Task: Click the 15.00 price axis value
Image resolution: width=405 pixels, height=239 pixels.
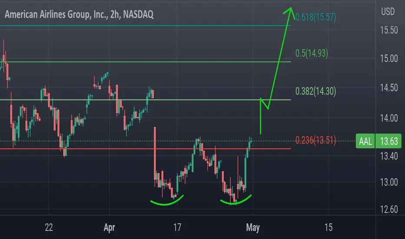Action: click(x=389, y=58)
